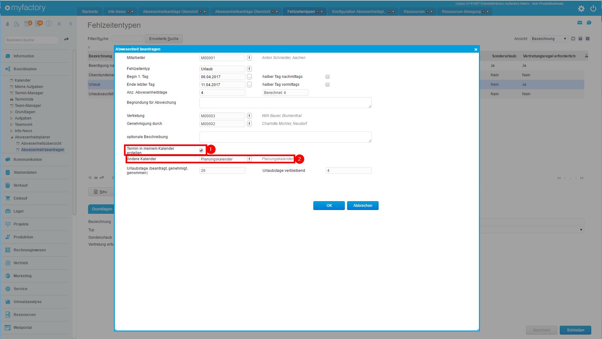Open date picker for Begin 1. Tag

point(249,77)
